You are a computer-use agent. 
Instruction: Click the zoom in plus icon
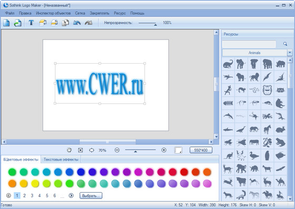(164, 150)
